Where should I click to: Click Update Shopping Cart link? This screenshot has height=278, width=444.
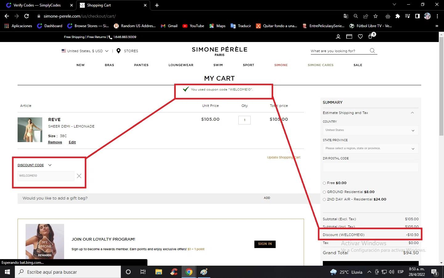pos(284,158)
